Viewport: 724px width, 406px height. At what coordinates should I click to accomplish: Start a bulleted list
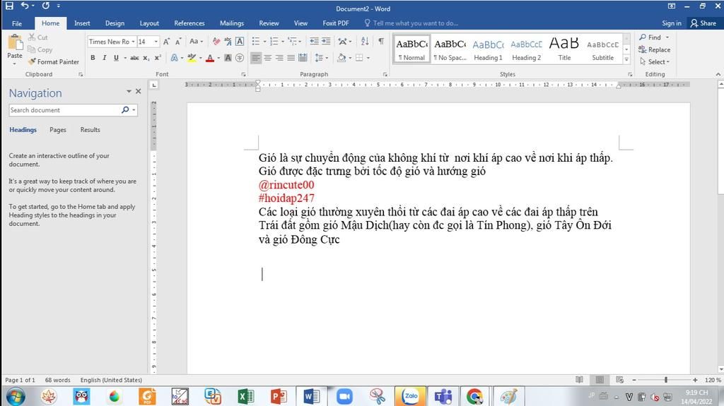coord(256,42)
